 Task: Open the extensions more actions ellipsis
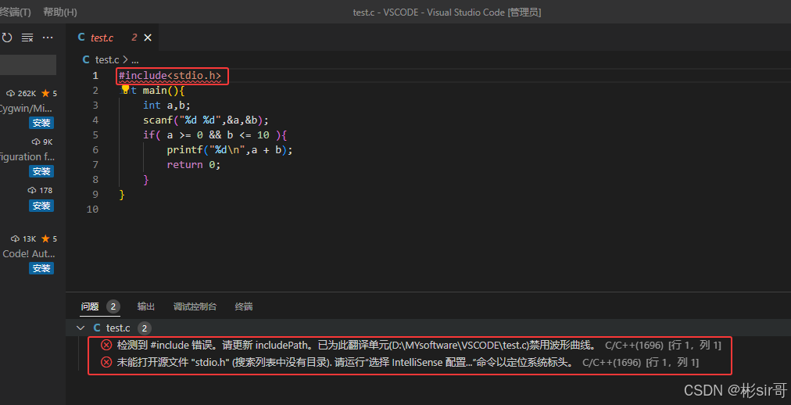click(x=48, y=38)
